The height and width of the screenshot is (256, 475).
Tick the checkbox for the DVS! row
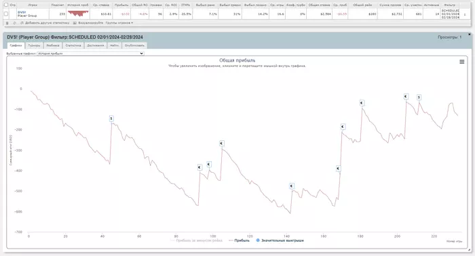point(6,14)
